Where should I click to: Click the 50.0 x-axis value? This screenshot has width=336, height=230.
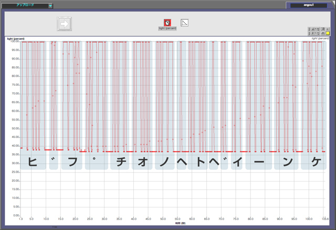[163, 219]
